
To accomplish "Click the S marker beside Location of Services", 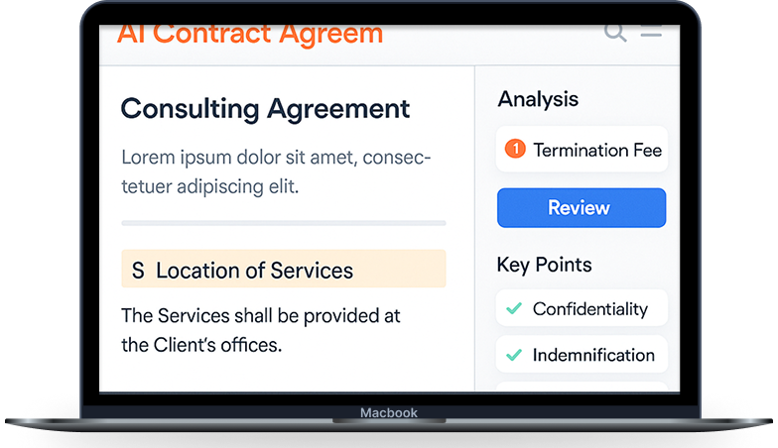I will pos(138,271).
